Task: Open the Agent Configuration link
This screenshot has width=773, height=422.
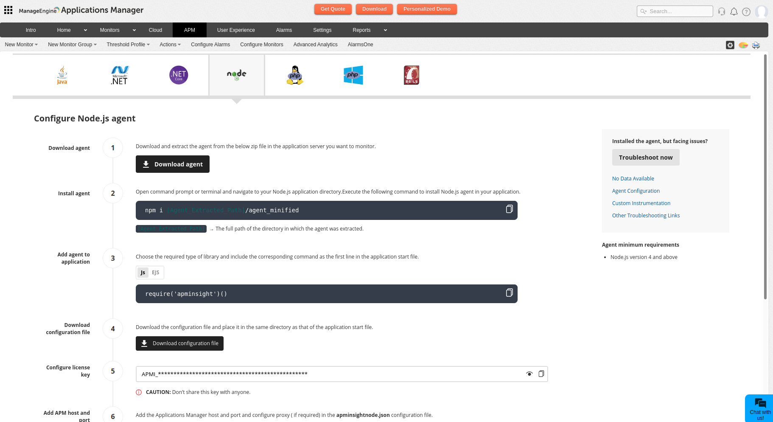Action: pyautogui.click(x=636, y=191)
